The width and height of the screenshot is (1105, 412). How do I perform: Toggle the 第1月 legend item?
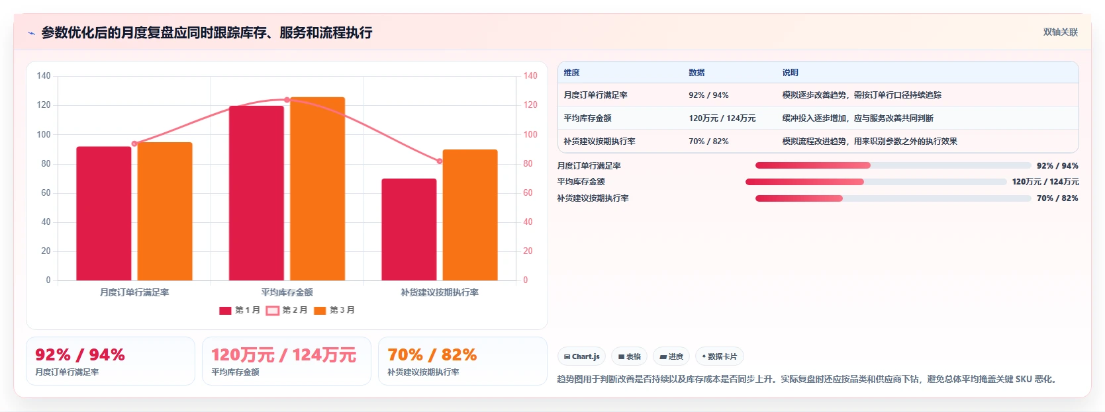coord(240,310)
